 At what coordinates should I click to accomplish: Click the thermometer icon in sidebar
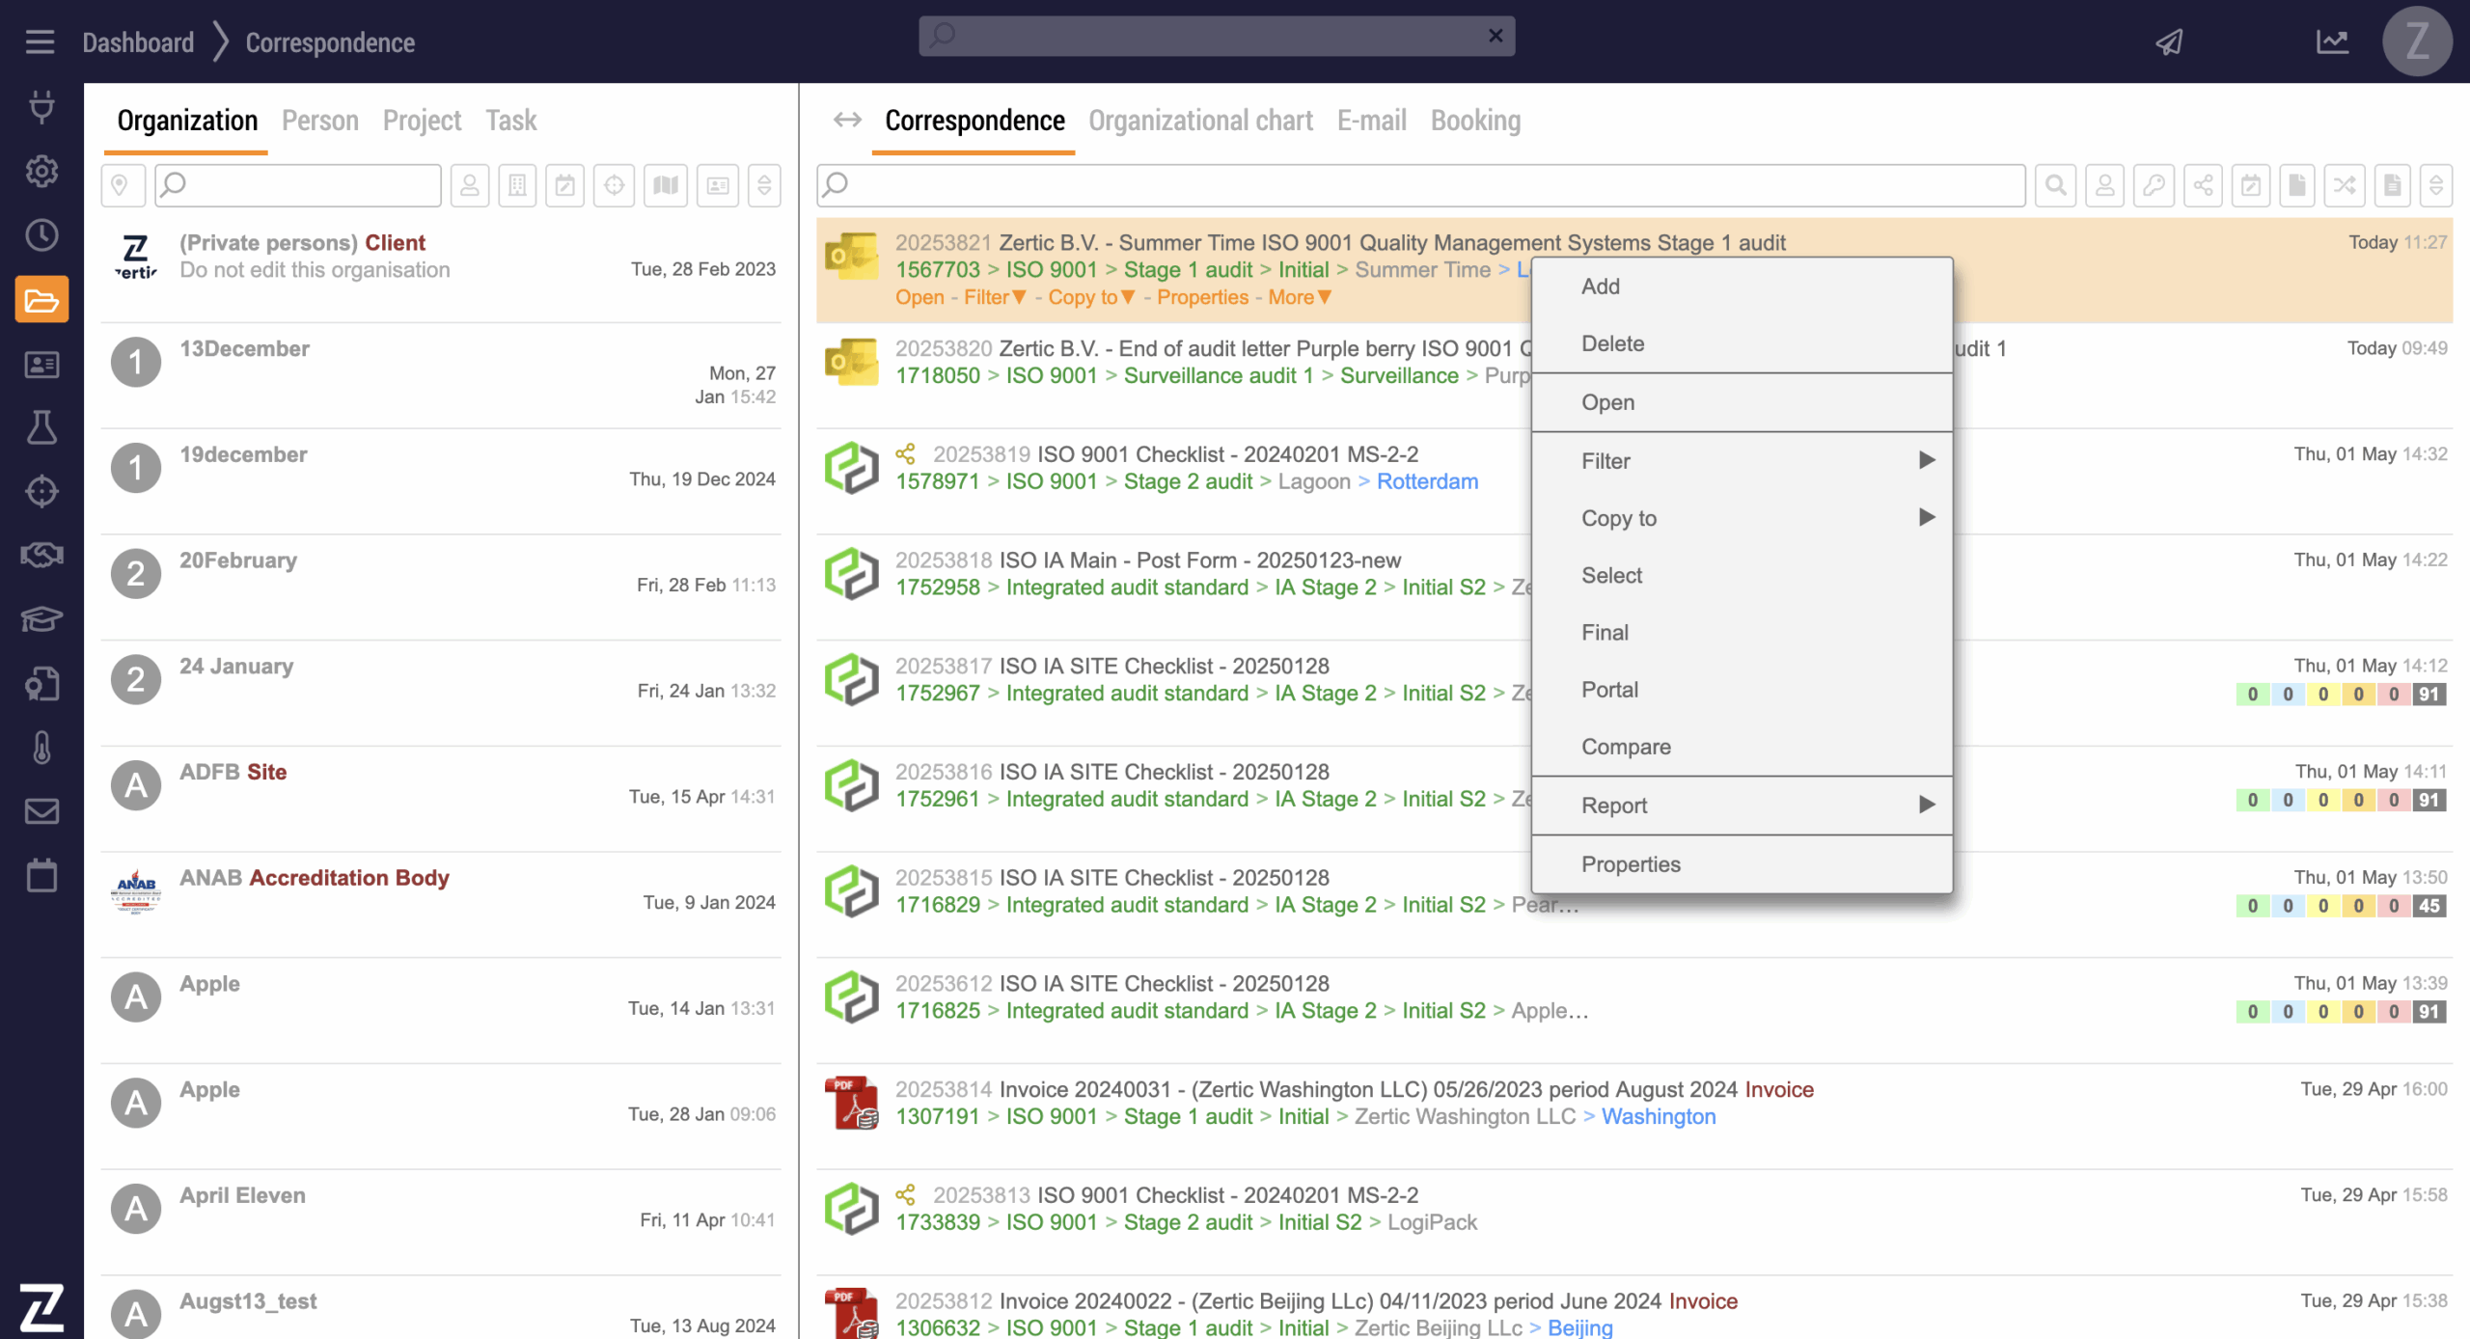[41, 748]
